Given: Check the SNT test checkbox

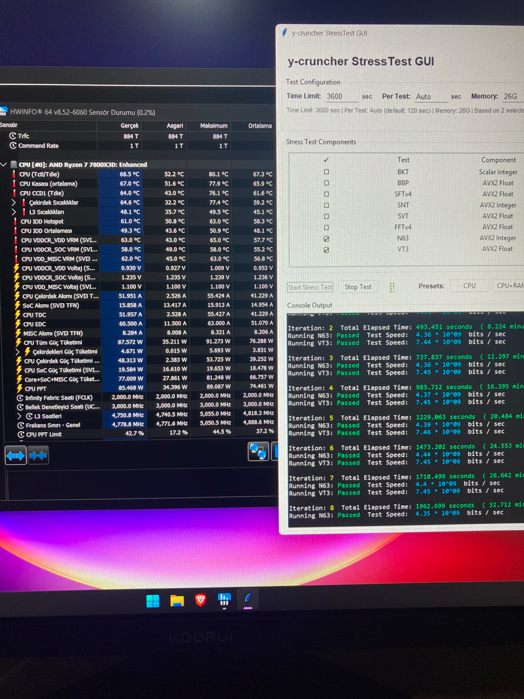Looking at the screenshot, I should (x=326, y=205).
